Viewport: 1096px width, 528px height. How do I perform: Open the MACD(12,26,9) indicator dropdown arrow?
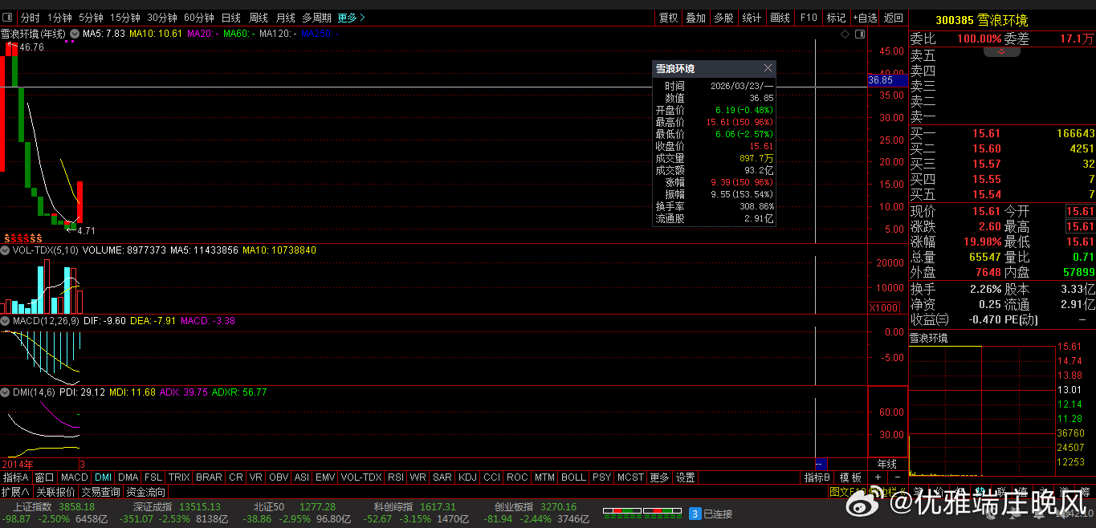tap(6, 321)
